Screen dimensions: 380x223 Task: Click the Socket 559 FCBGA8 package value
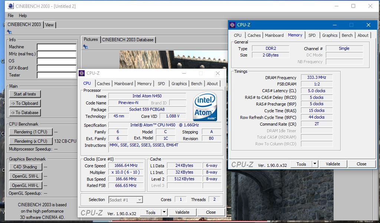tap(147, 109)
